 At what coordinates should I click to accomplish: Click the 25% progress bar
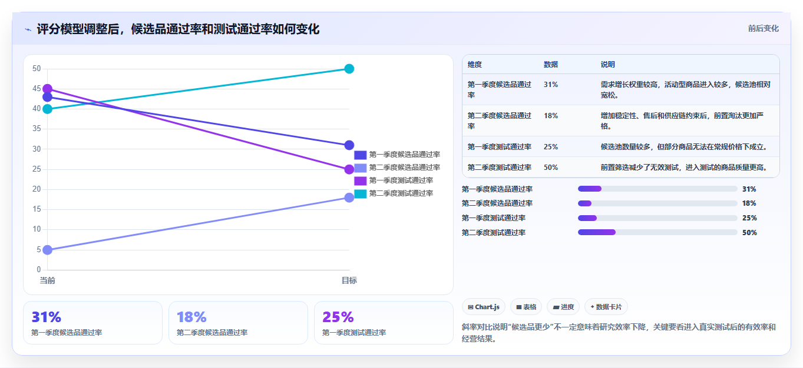[657, 218]
